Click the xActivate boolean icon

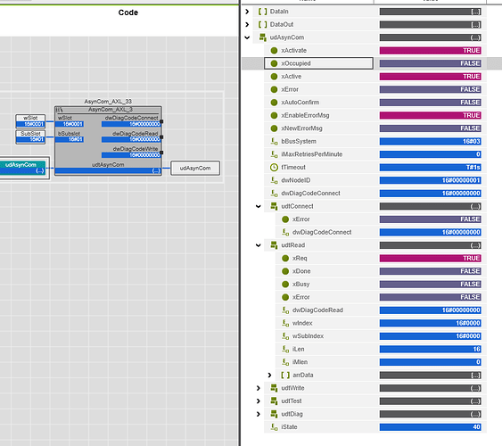274,51
